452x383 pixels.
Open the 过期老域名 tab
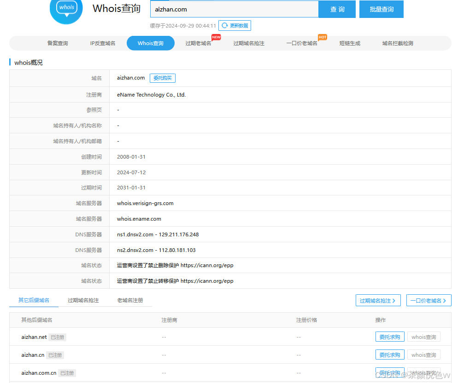coord(198,43)
